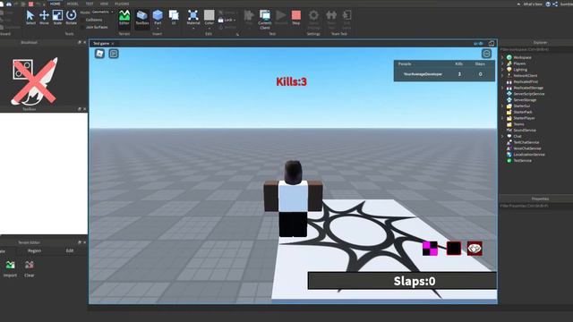Image resolution: width=573 pixels, height=322 pixels.
Task: Select StarterPack in Explorer
Action: coord(523,112)
